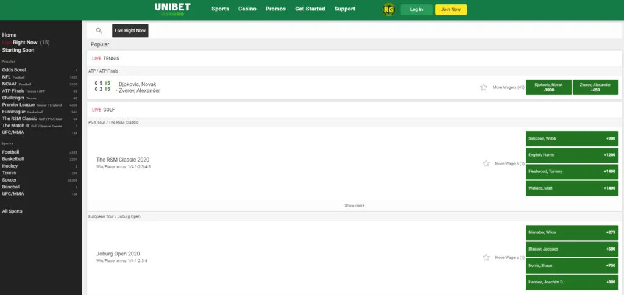This screenshot has width=624, height=295.
Task: Open the Casino menu
Action: coord(247,9)
